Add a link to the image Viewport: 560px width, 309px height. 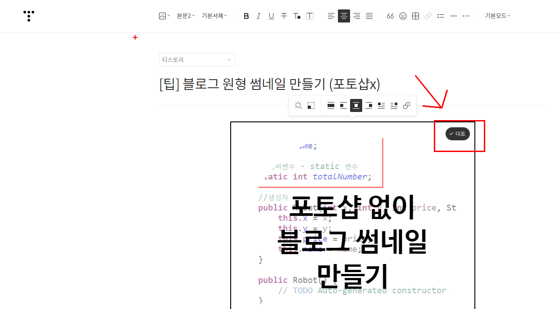pyautogui.click(x=406, y=106)
